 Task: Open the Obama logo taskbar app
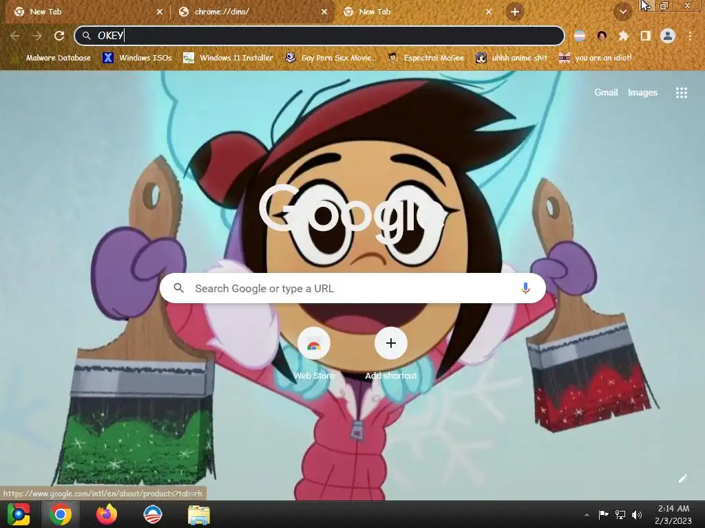[152, 514]
